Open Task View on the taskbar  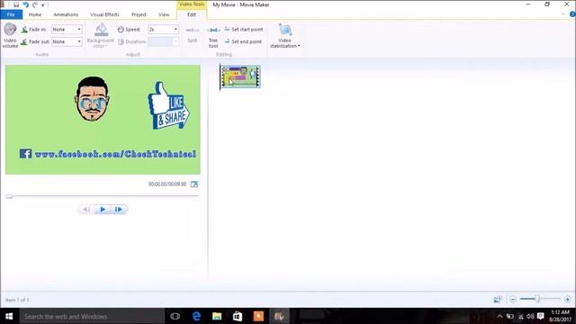tap(175, 316)
